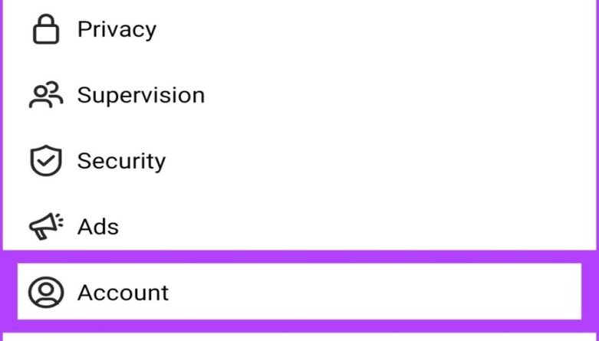
Task: Click the "Security" text label
Action: pos(121,161)
